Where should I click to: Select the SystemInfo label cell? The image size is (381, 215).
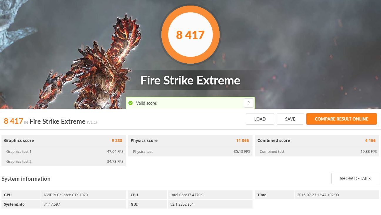click(21, 204)
